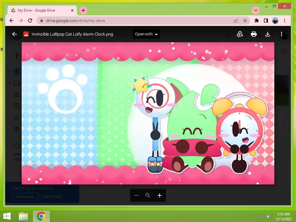Open the 'Open with' dropdown
The height and width of the screenshot is (222, 296).
tap(146, 34)
